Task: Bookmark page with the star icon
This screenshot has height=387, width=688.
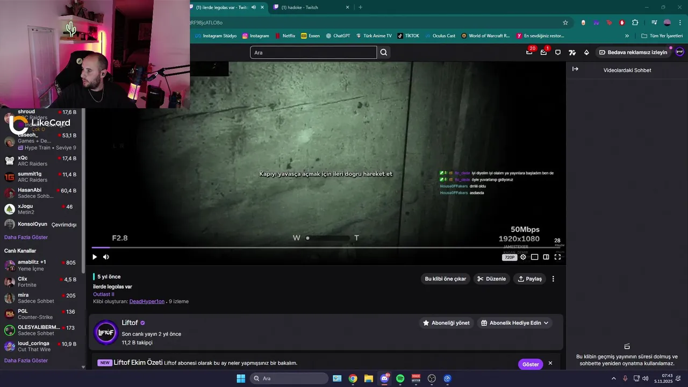Action: point(565,23)
